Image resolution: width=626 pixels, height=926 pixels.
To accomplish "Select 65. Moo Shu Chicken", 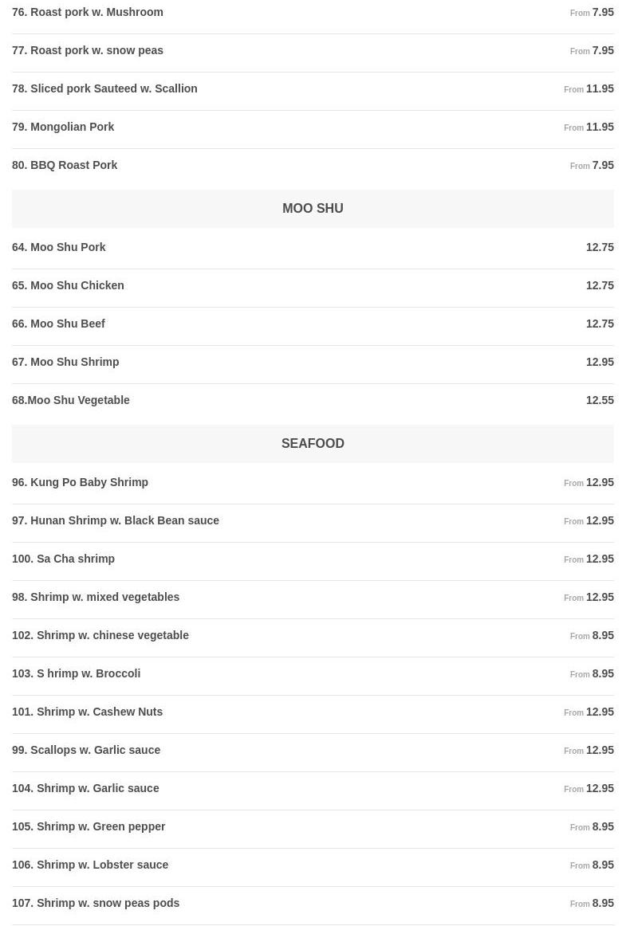I will click(x=68, y=286).
